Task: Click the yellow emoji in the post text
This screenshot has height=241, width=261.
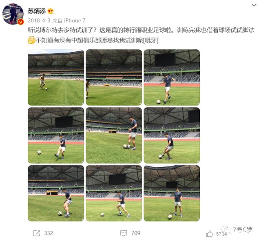Action: coord(31,40)
